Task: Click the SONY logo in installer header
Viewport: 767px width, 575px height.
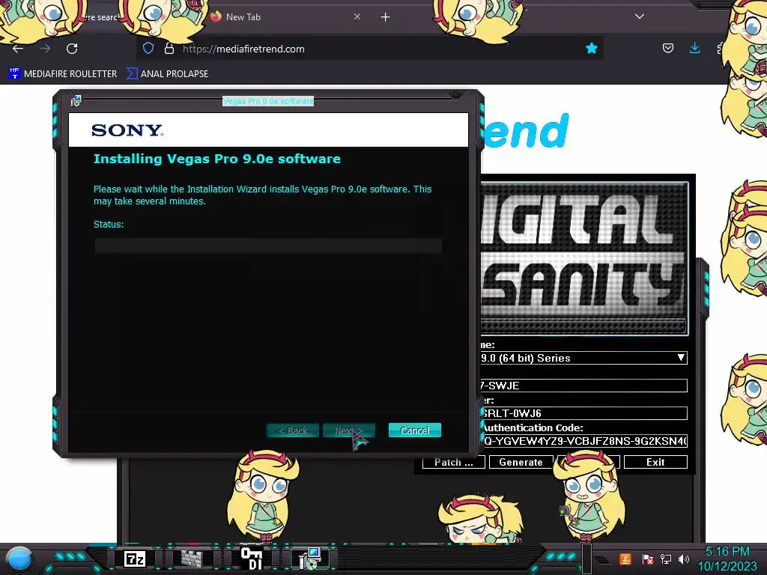Action: click(127, 130)
